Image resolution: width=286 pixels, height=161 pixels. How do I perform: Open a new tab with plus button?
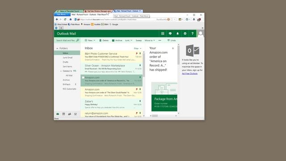pos(61,28)
